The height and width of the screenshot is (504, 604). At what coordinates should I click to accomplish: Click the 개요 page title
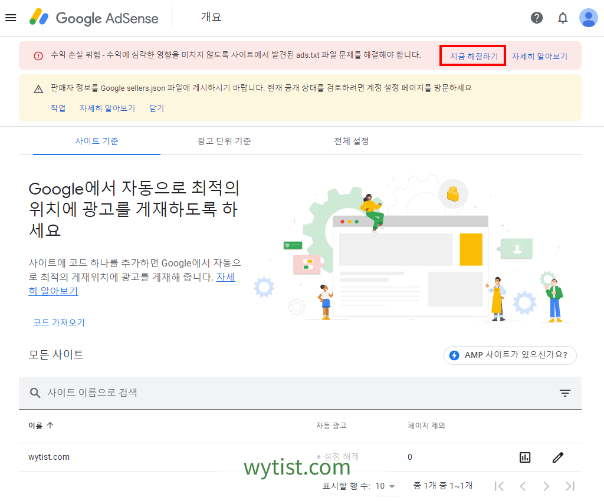click(x=211, y=17)
